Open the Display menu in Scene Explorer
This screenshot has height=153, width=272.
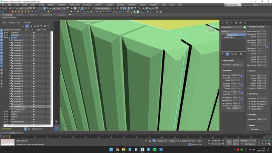[x=12, y=23]
